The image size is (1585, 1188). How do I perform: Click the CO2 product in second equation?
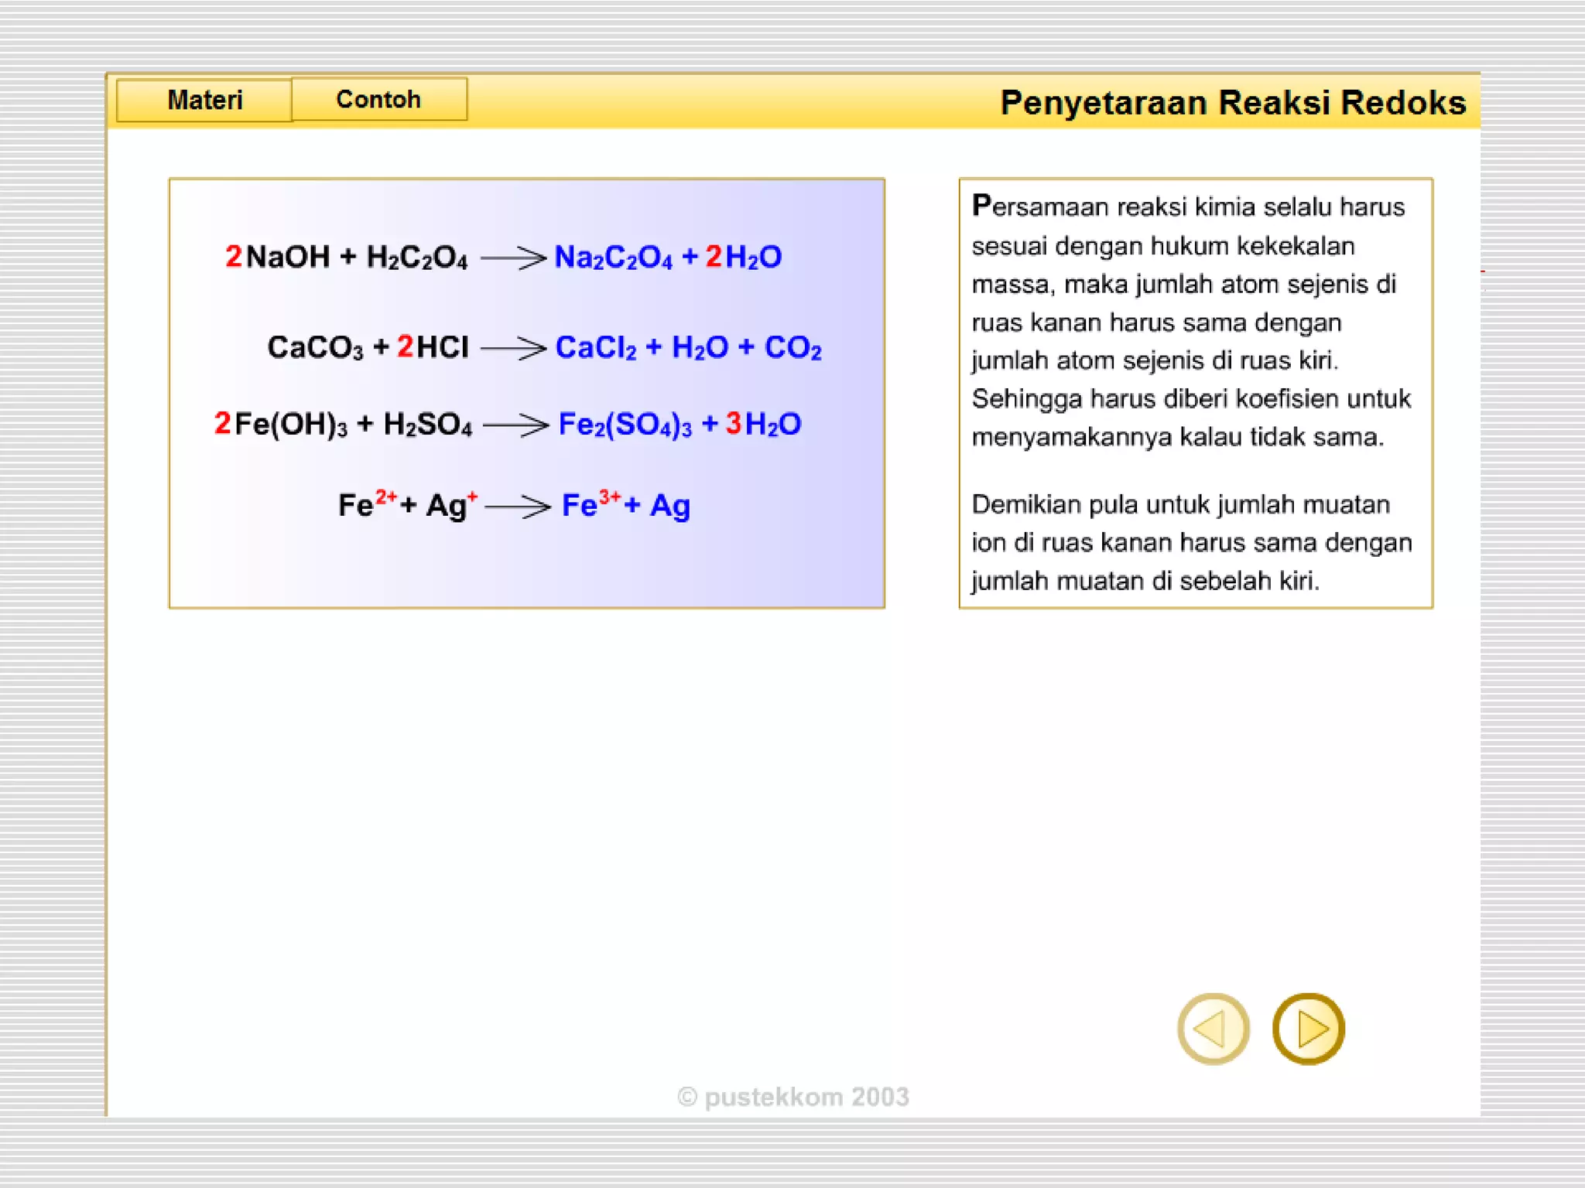(x=792, y=348)
